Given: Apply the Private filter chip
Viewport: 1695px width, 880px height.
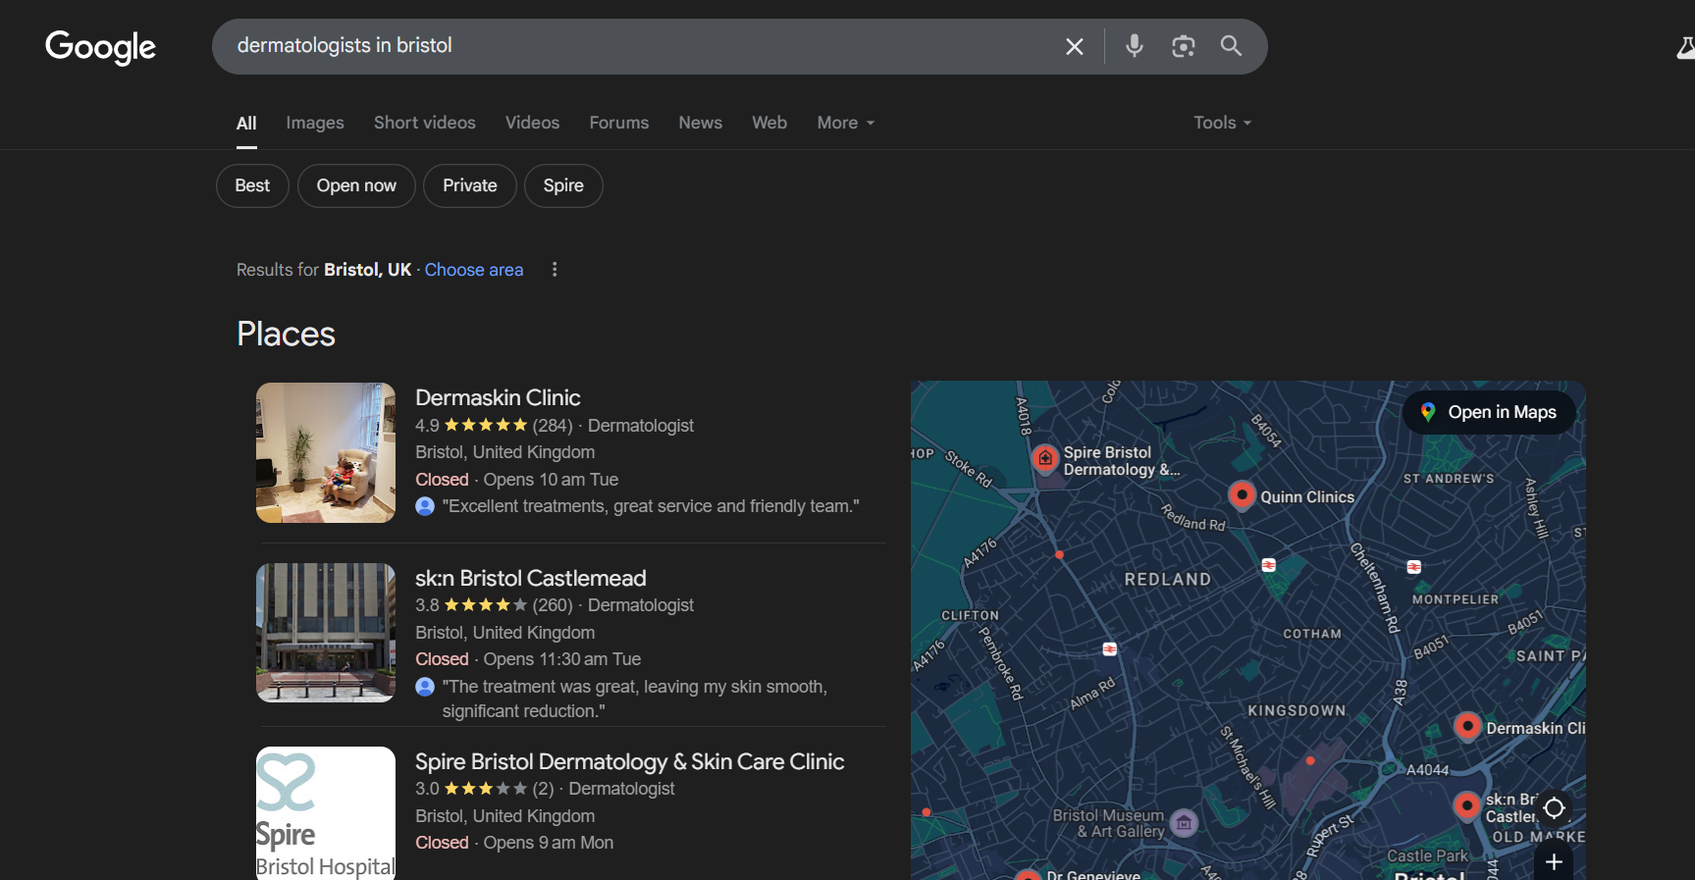Looking at the screenshot, I should tap(470, 185).
